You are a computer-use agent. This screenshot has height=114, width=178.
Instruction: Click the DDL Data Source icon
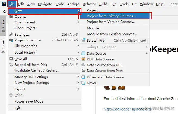pyautogui.click(x=83, y=59)
